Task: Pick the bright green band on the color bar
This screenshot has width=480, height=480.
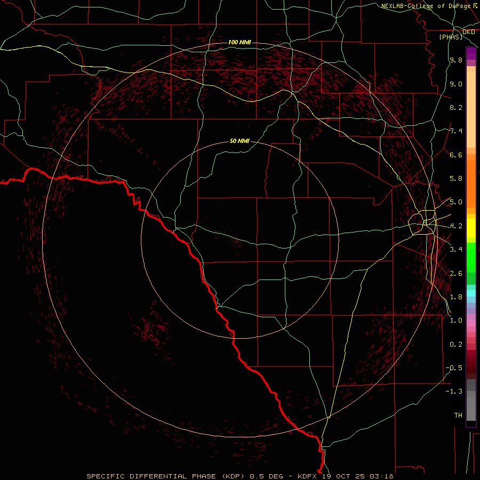Action: pos(471,257)
